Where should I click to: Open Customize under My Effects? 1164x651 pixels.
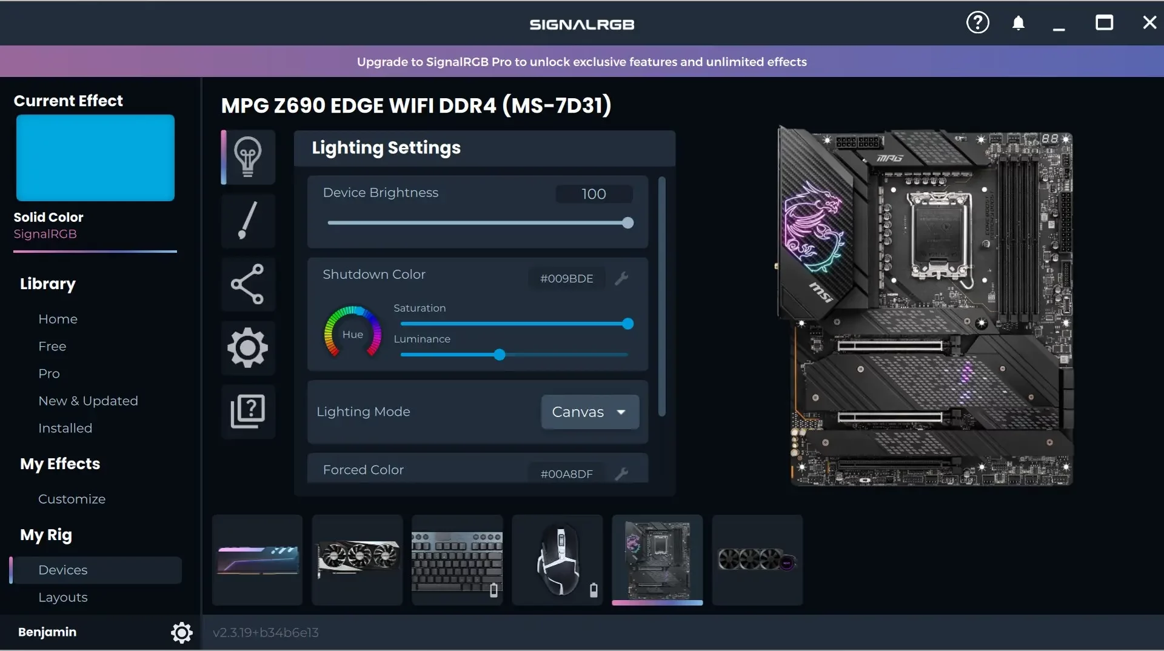click(x=72, y=499)
